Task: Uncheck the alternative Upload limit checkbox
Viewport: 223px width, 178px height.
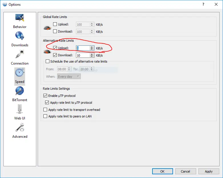Action: pyautogui.click(x=55, y=48)
